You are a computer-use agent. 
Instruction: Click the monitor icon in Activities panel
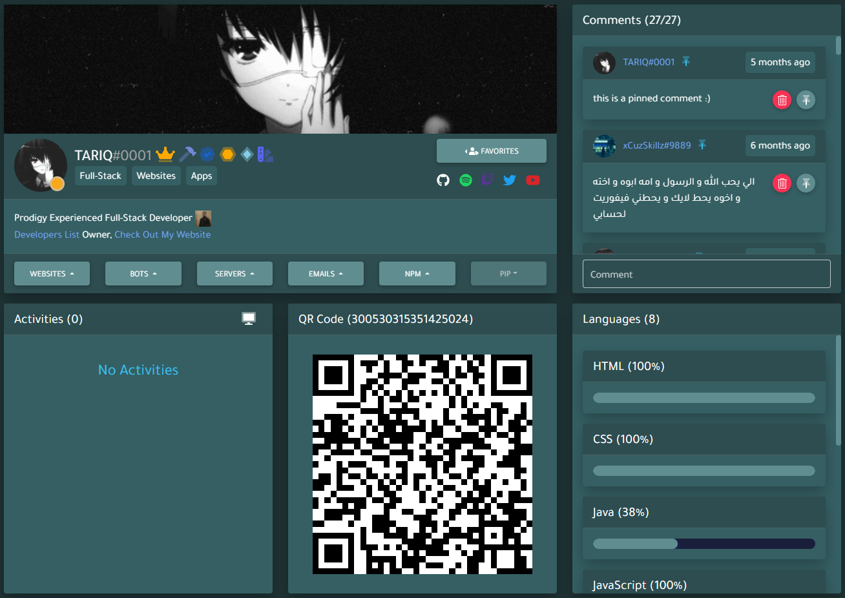coord(249,318)
